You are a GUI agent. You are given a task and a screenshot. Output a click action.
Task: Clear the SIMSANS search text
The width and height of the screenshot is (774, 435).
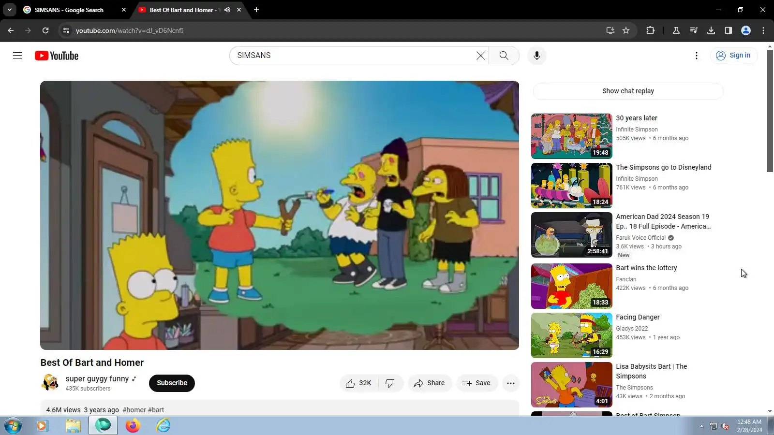tap(480, 56)
